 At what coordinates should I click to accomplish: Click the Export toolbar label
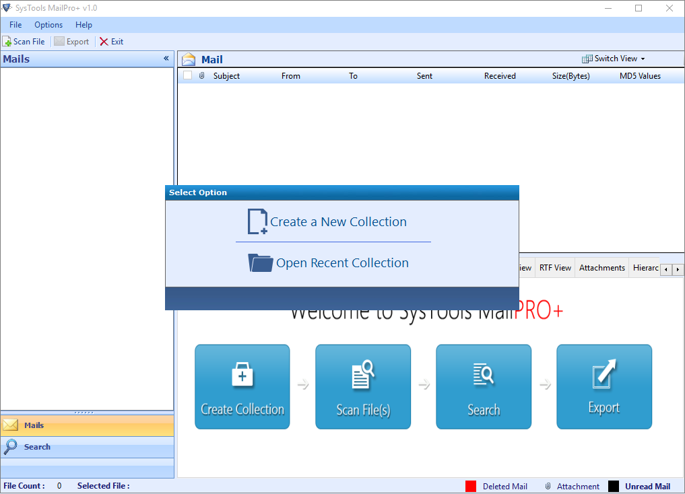77,42
